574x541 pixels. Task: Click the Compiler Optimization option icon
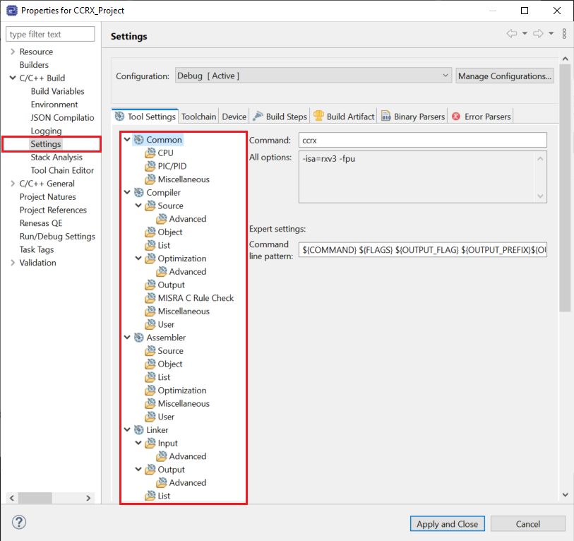tap(150, 258)
